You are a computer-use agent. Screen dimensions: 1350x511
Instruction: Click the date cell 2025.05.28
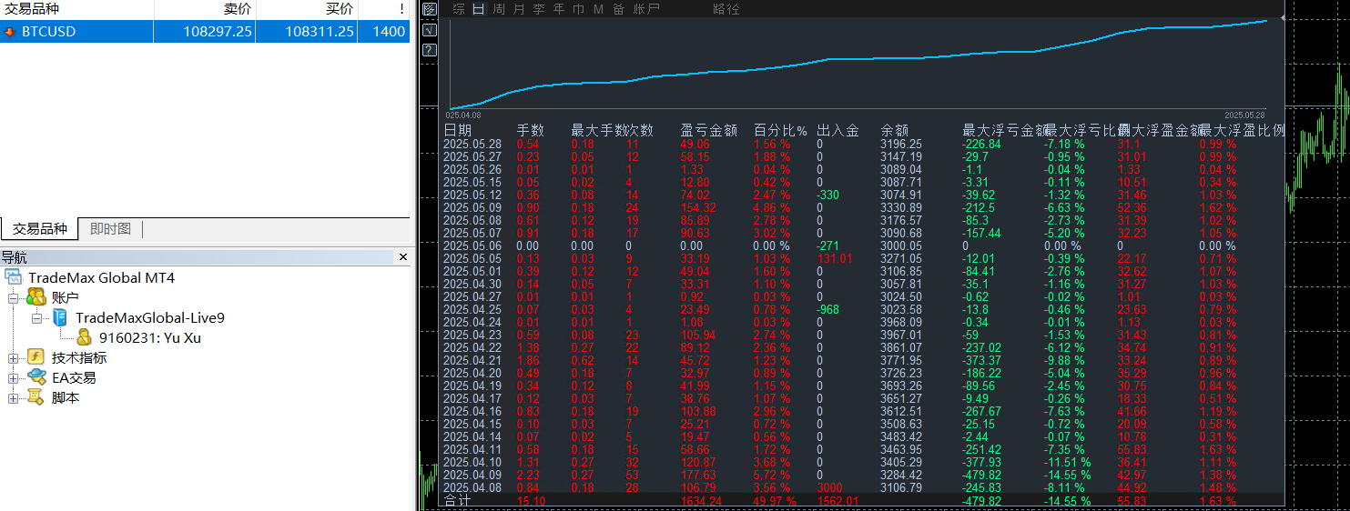[472, 144]
